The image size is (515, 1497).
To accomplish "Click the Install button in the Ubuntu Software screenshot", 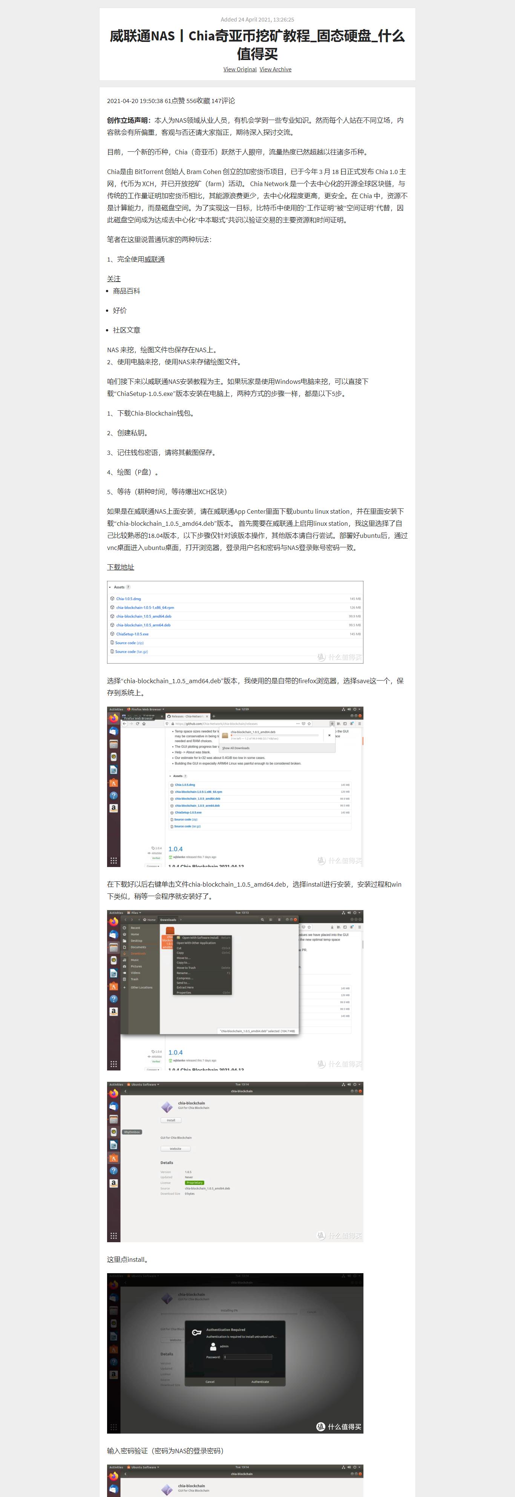I will [x=171, y=1120].
